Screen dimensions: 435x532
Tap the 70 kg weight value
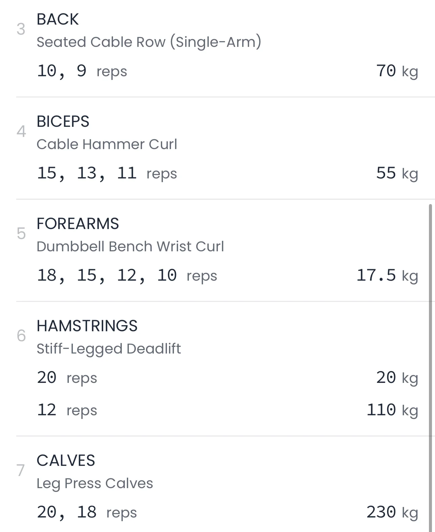397,71
